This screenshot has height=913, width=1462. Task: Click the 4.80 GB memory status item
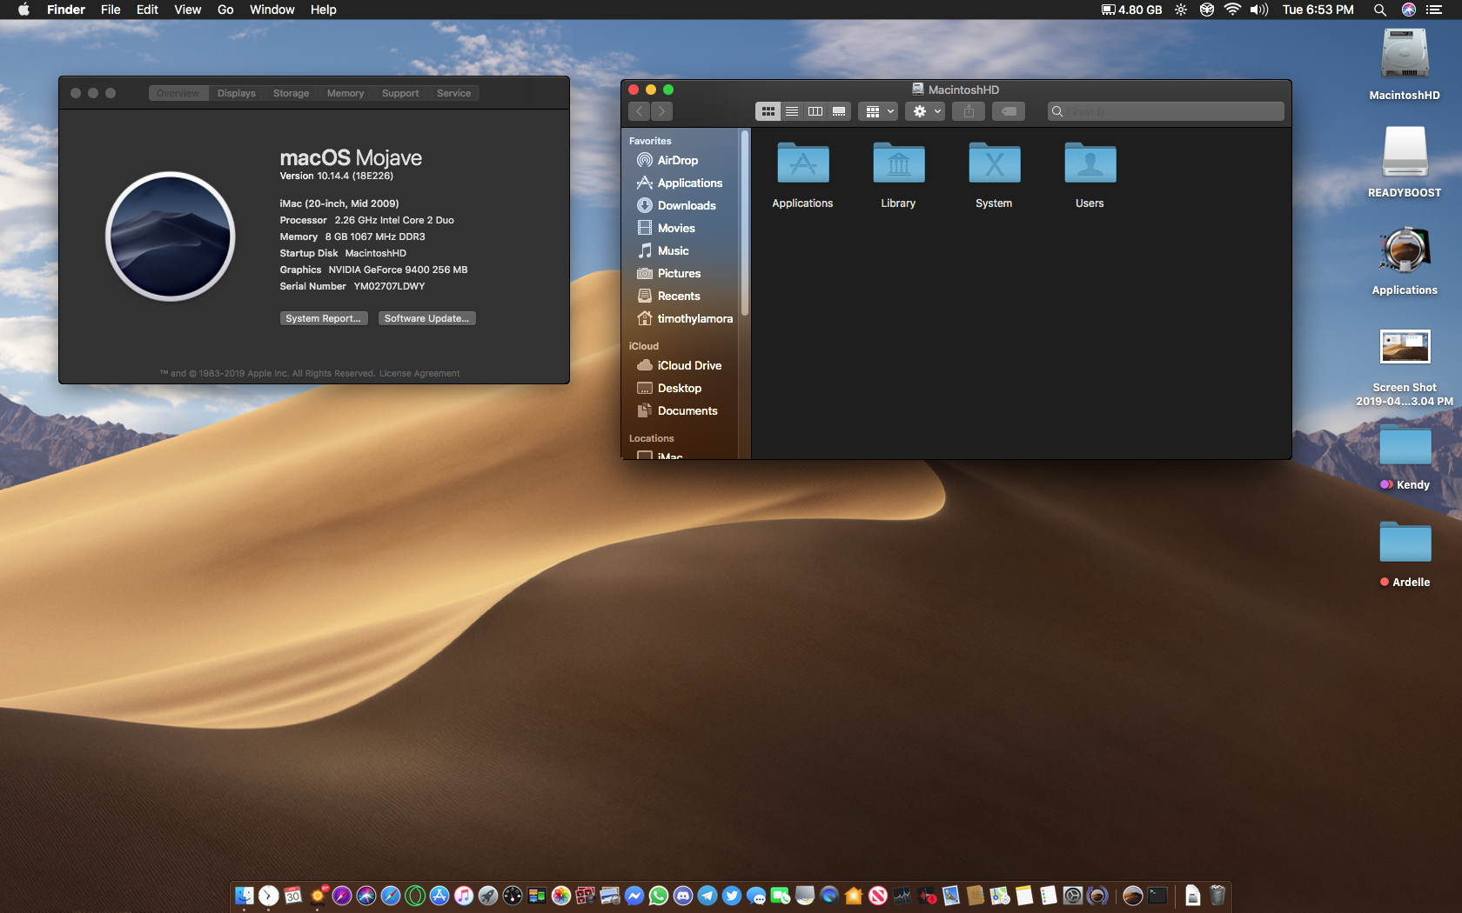(1131, 10)
